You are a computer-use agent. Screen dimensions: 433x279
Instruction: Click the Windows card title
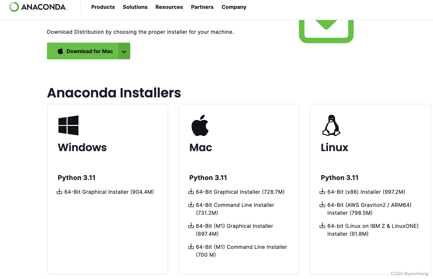(x=82, y=148)
